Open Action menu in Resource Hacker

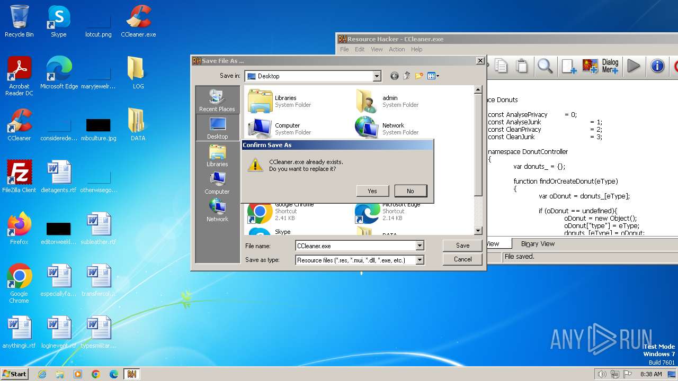click(397, 49)
